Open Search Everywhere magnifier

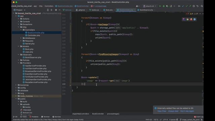(202, 6)
